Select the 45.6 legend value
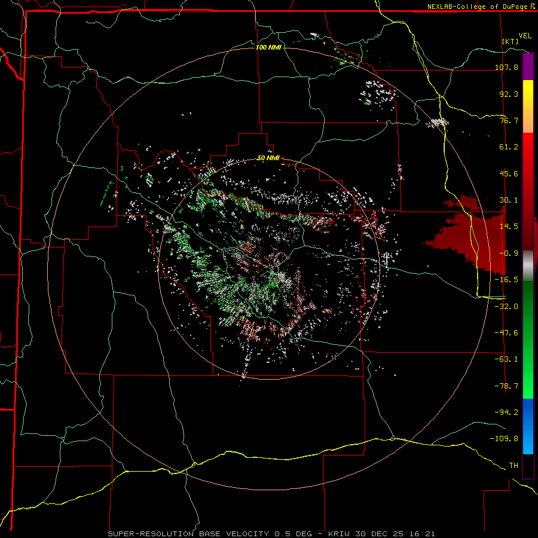This screenshot has width=538, height=538. coord(509,173)
